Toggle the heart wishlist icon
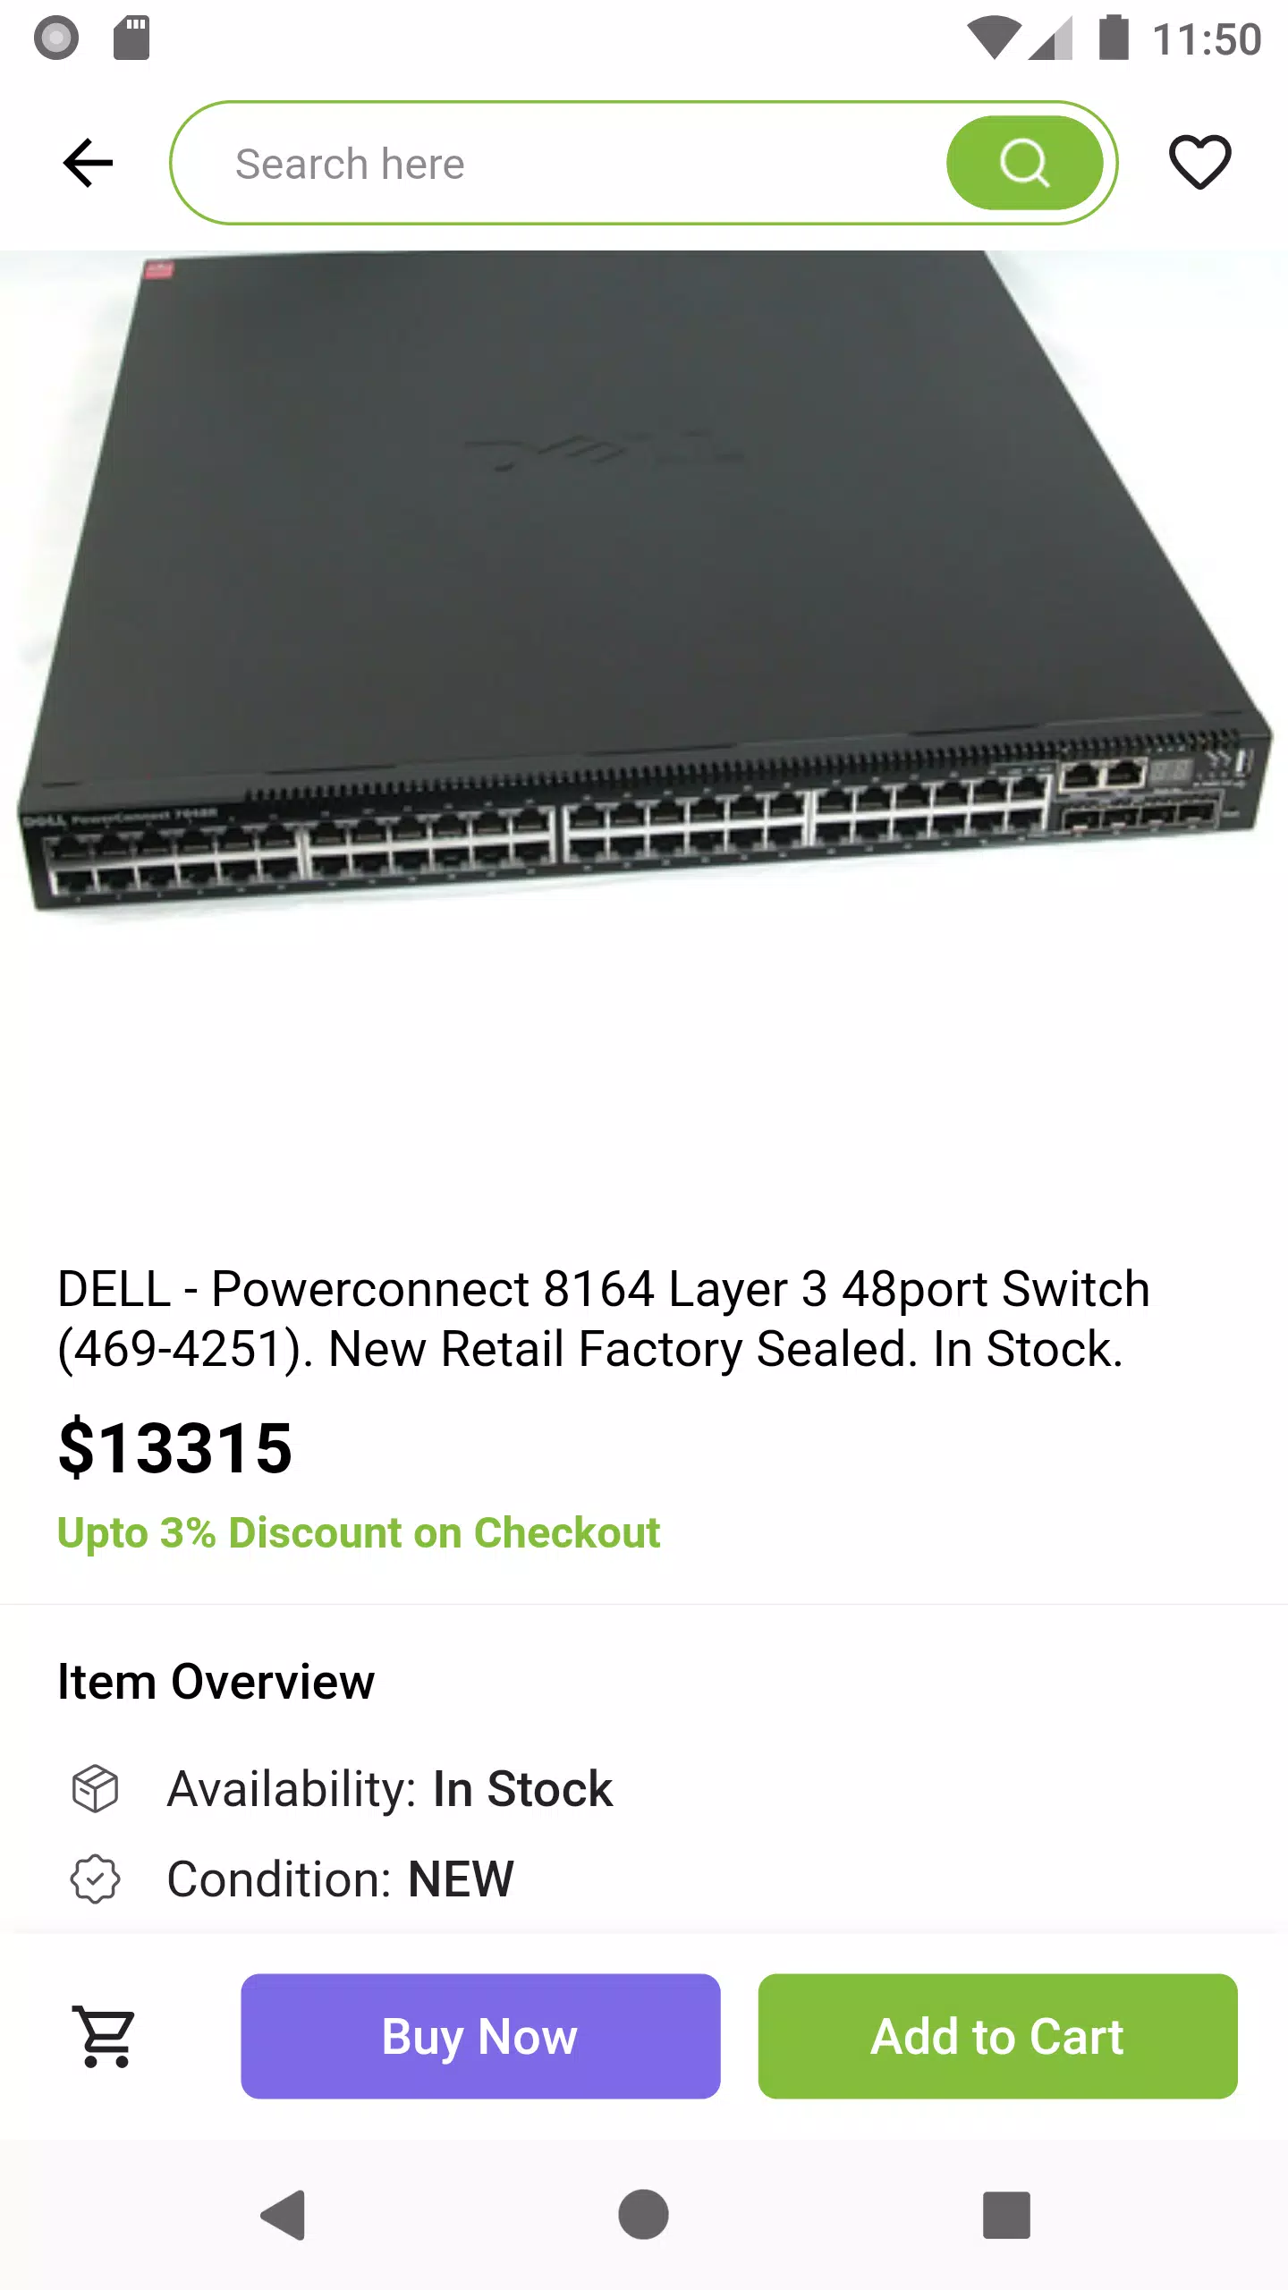The height and width of the screenshot is (2290, 1288). coord(1199,162)
